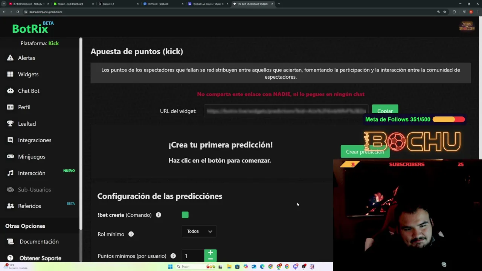Decrease Puntos mínimos with the minus button
Screen dimensions: 482x271
coord(210,259)
